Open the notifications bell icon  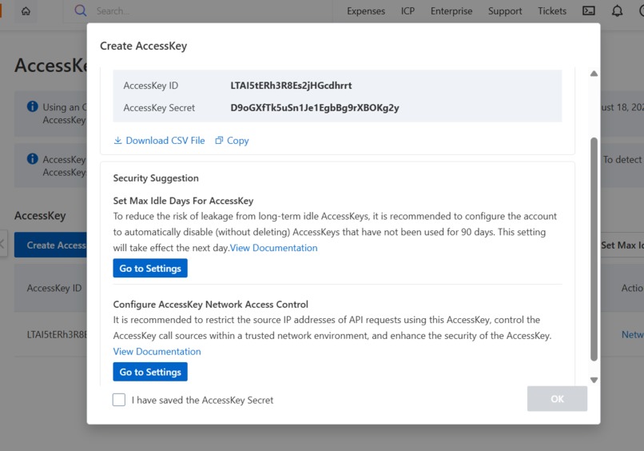pyautogui.click(x=617, y=11)
